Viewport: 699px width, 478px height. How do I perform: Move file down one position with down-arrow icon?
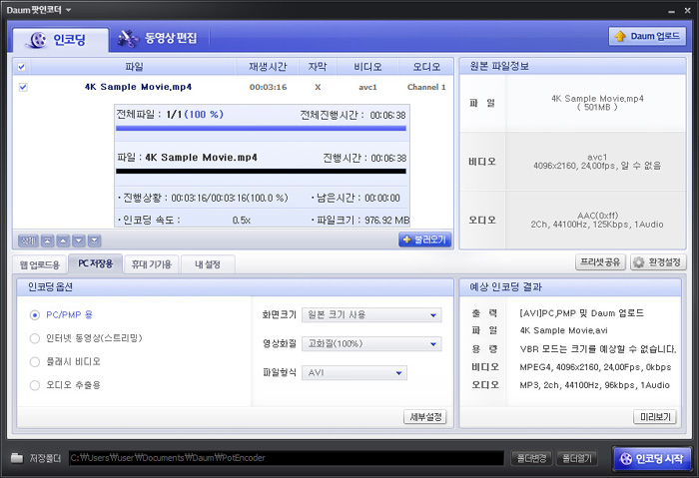[x=79, y=240]
